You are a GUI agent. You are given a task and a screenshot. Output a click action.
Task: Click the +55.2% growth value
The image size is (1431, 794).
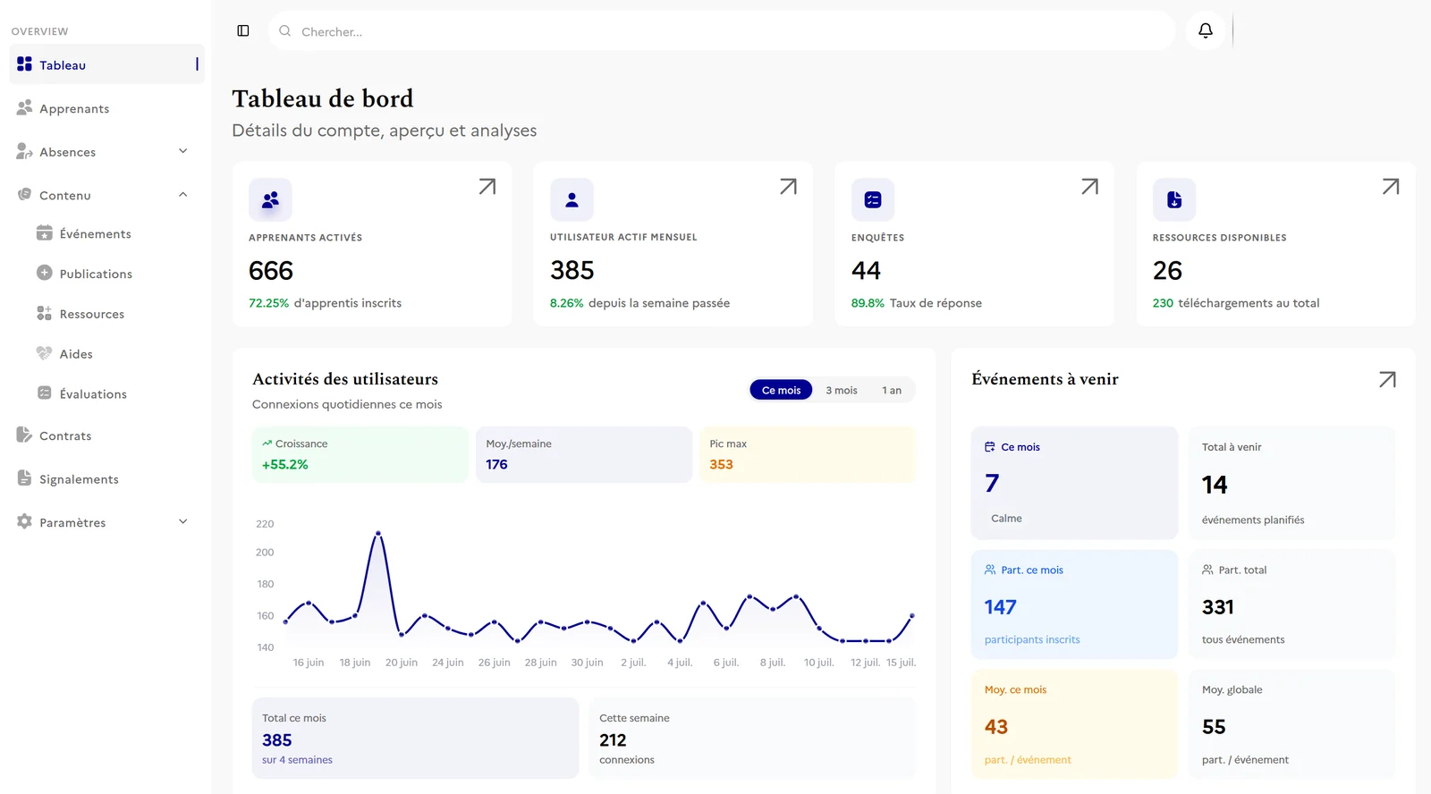[285, 465]
